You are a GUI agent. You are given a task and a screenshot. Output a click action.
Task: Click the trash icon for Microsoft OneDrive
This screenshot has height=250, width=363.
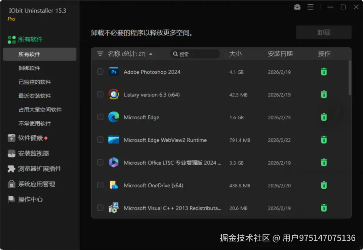pos(324,185)
